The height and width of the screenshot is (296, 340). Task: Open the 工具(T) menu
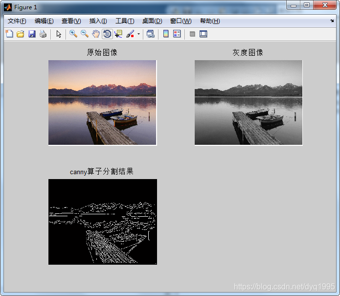click(125, 21)
